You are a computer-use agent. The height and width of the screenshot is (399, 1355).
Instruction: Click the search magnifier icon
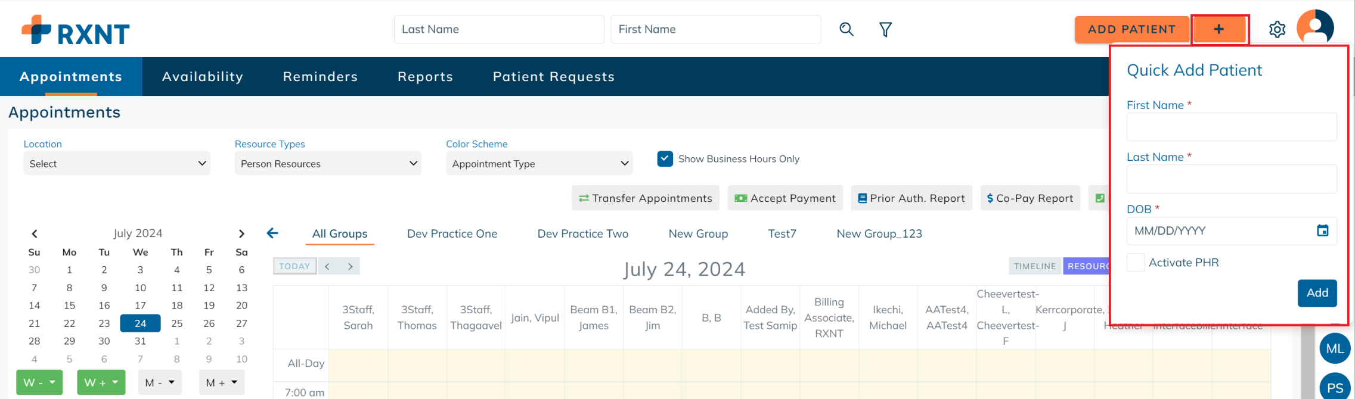(x=846, y=29)
